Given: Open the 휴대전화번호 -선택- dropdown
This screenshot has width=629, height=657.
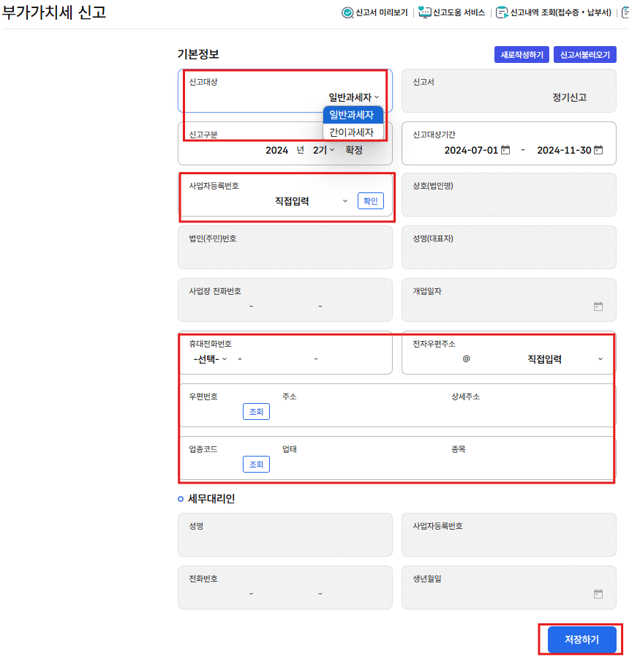Looking at the screenshot, I should pyautogui.click(x=210, y=359).
